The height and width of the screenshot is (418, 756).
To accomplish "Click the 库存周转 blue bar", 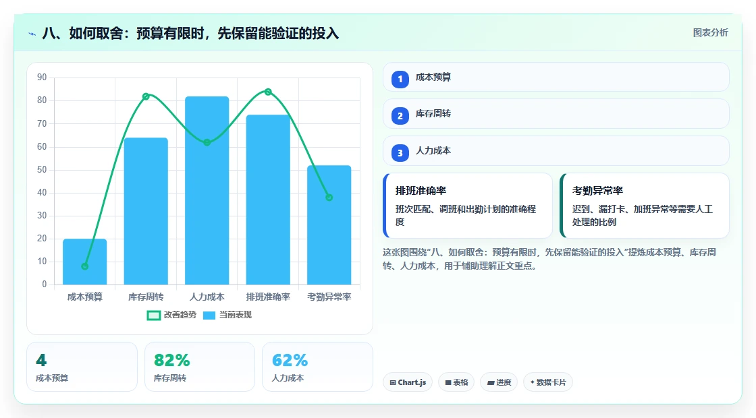I will coord(146,211).
